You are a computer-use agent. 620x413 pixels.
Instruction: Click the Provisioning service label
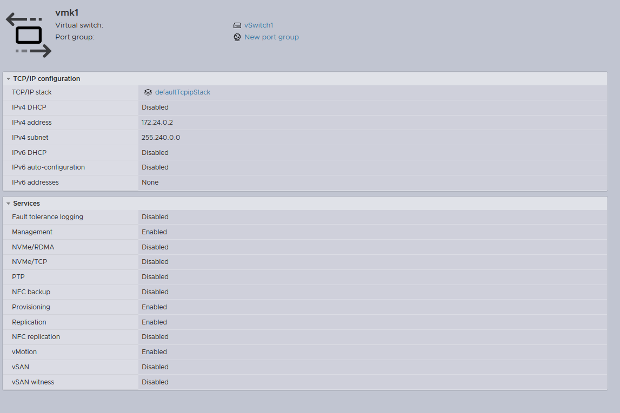pos(31,307)
